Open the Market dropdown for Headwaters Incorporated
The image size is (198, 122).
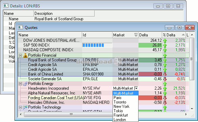[x=136, y=88]
